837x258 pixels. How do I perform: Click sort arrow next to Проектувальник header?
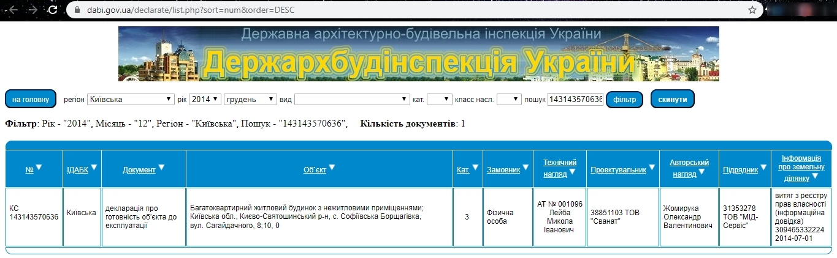tap(652, 168)
